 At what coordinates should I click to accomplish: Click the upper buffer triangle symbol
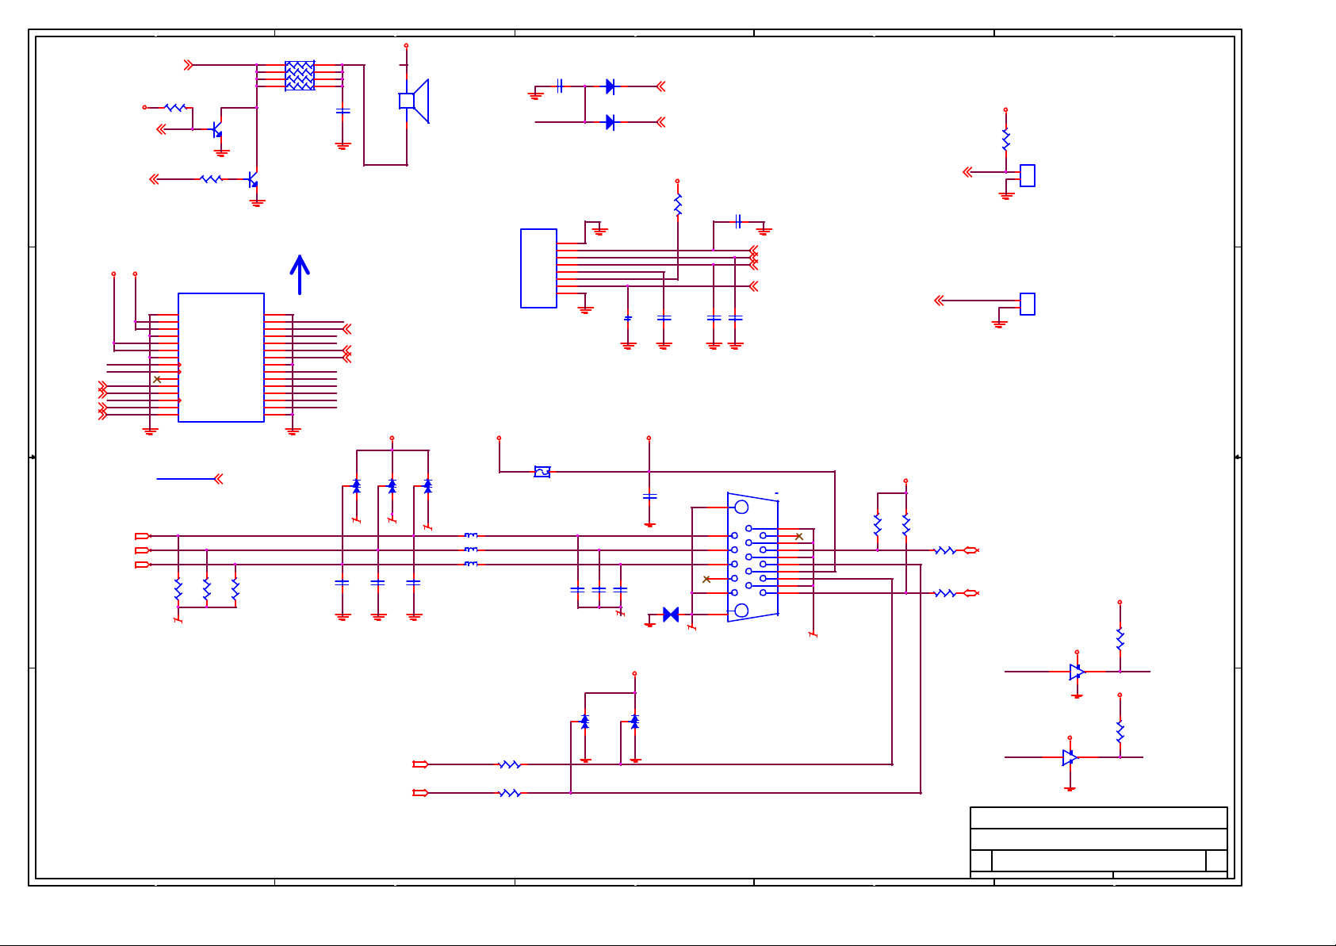point(1077,672)
